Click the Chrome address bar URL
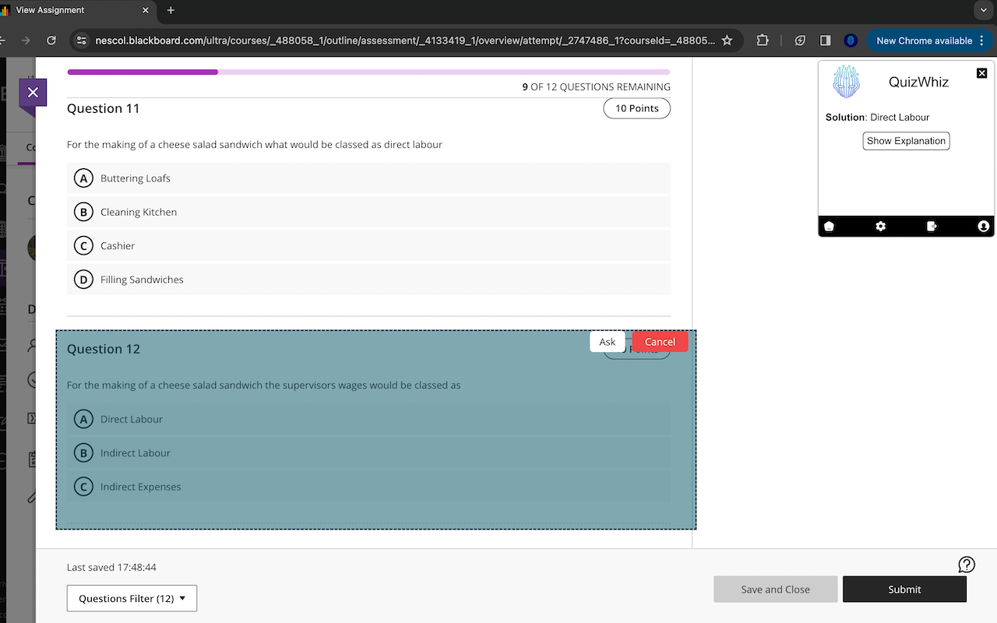Image resolution: width=997 pixels, height=623 pixels. pyautogui.click(x=404, y=40)
